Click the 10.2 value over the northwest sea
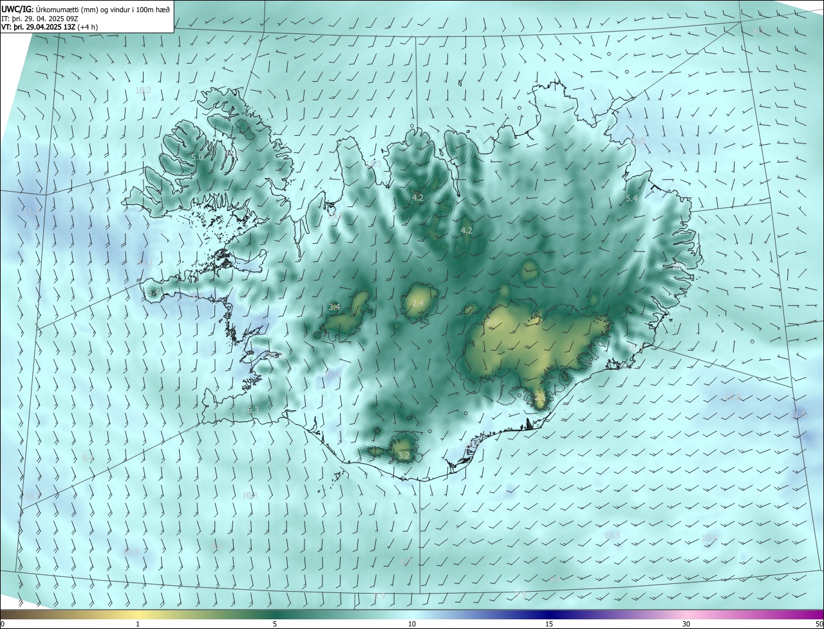Image resolution: width=824 pixels, height=629 pixels. (143, 90)
